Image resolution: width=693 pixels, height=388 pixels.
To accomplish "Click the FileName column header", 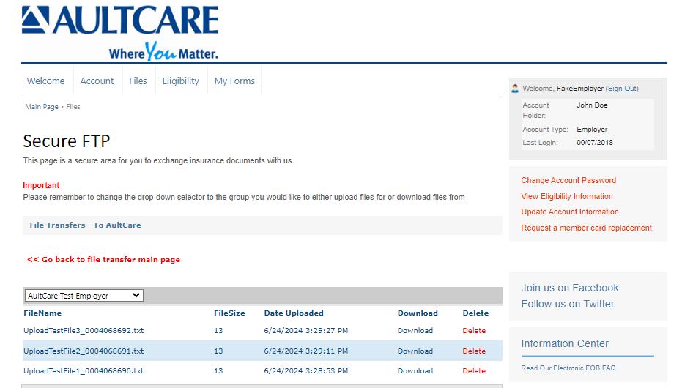I will click(42, 313).
